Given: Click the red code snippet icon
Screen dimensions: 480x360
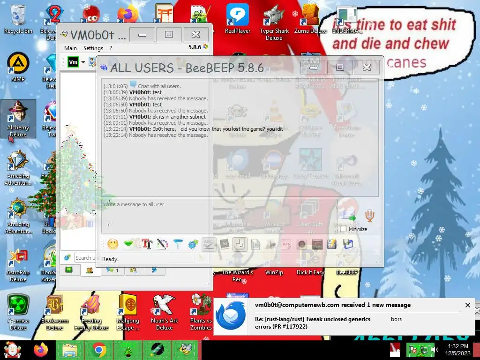Looking at the screenshot, I should click(286, 244).
